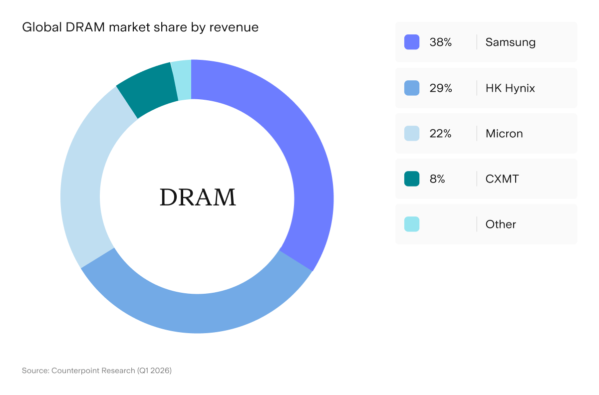The height and width of the screenshot is (395, 599).
Task: Click the "Samsung" name in the legend
Action: (x=511, y=42)
